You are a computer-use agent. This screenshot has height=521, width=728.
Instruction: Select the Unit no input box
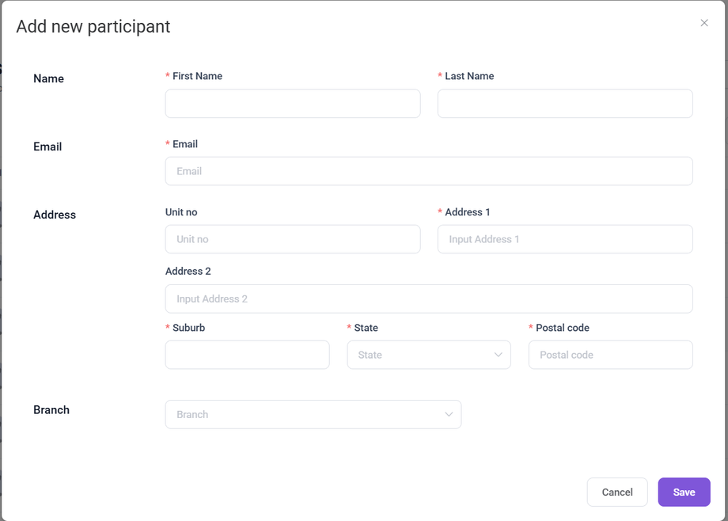click(x=293, y=239)
